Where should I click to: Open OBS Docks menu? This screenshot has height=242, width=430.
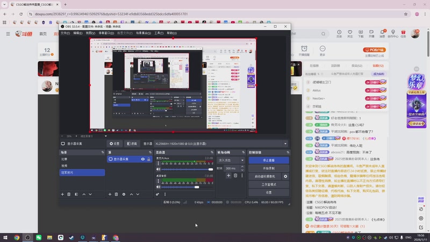tap(106, 33)
